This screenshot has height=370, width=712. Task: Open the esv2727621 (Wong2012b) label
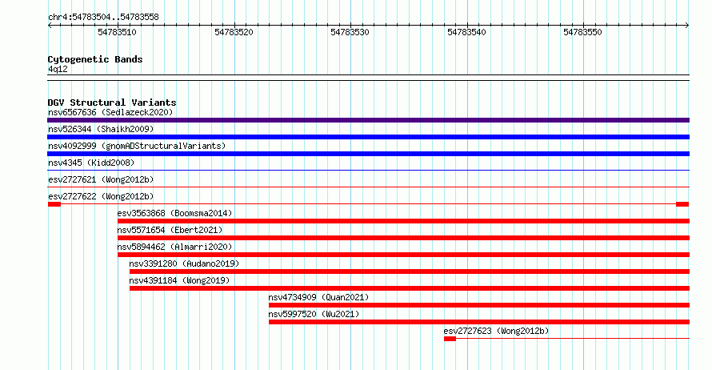(101, 179)
